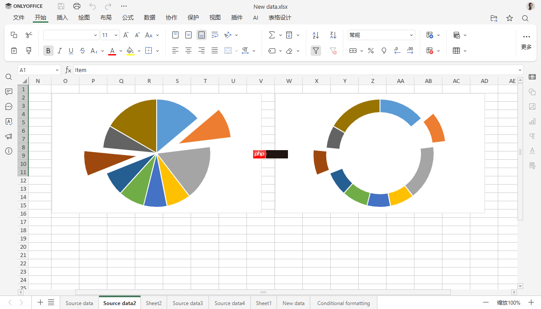Open the number format dropdown showing 常规
Screen dimensions: 541x309
(x=381, y=35)
